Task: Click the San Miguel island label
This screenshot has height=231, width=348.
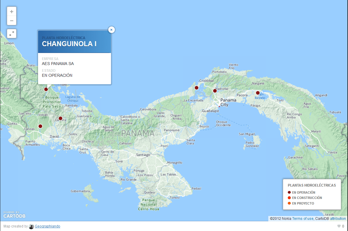Action: (x=247, y=134)
